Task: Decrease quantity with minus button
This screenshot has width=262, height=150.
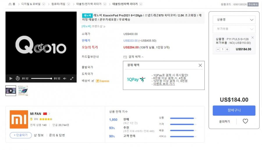Action: point(218,49)
